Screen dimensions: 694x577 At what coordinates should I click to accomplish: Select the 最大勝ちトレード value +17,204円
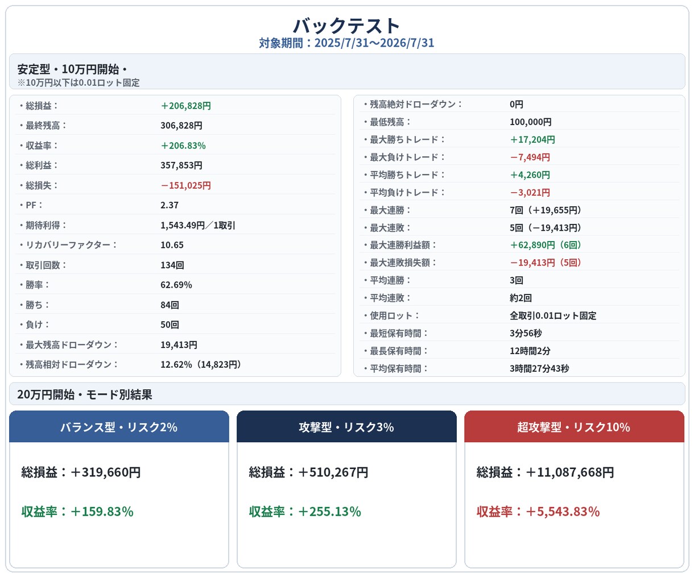532,139
